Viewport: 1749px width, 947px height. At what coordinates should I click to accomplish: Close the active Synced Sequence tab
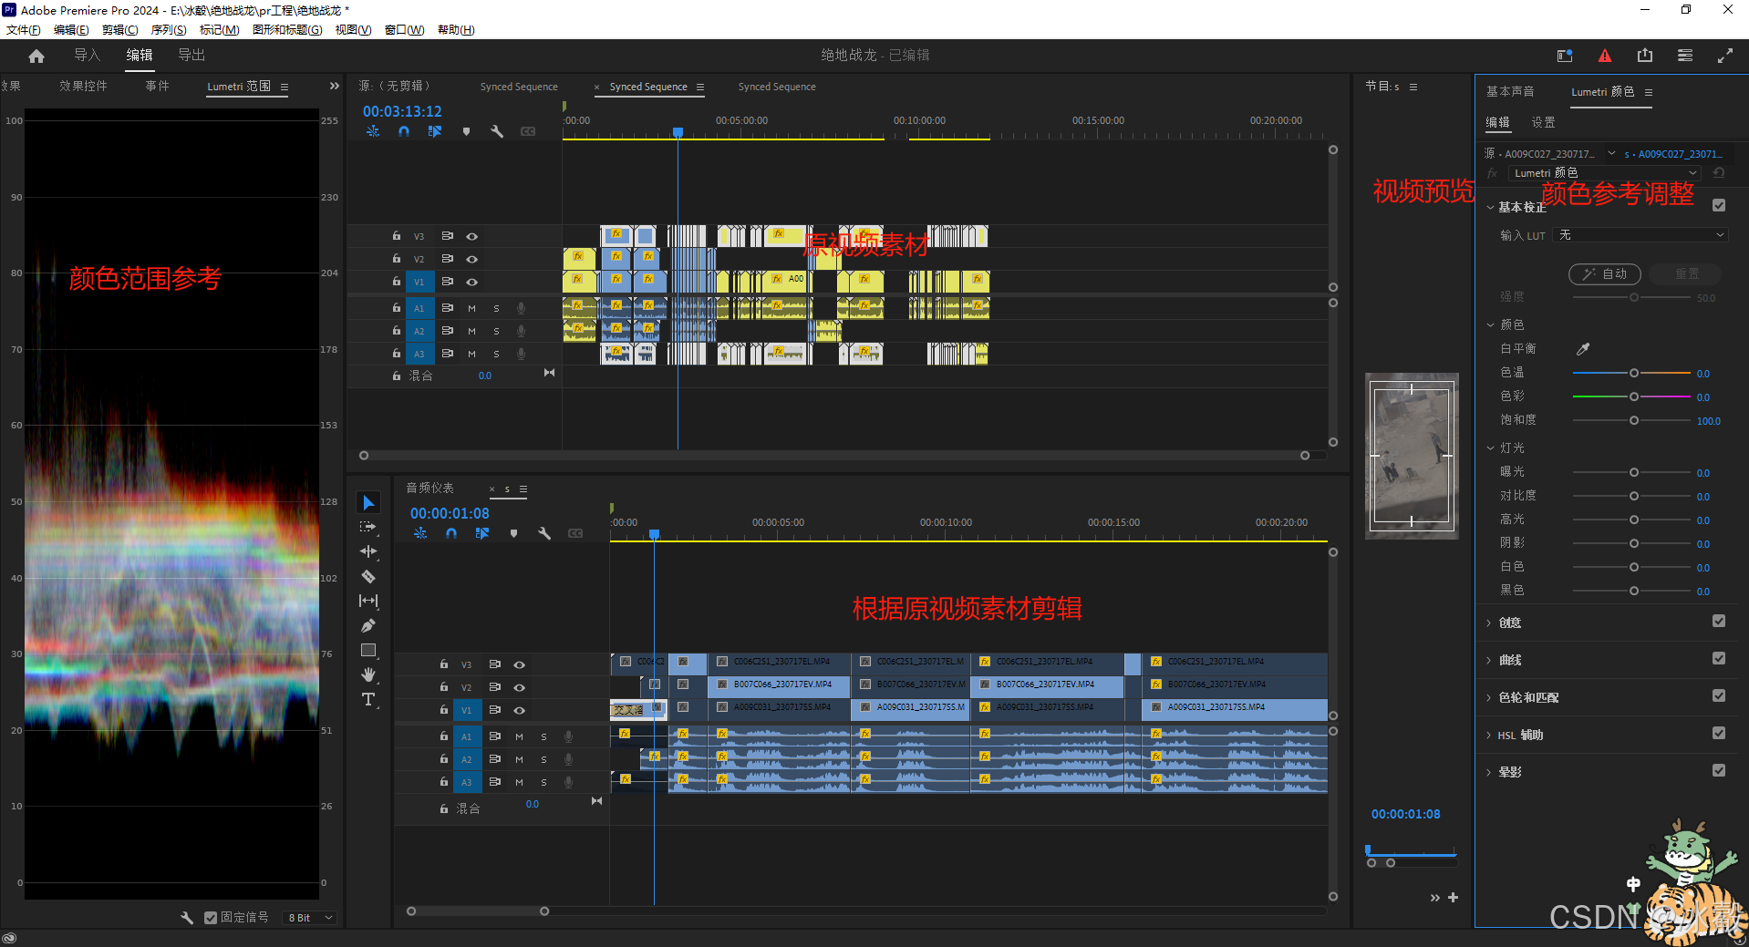point(597,87)
